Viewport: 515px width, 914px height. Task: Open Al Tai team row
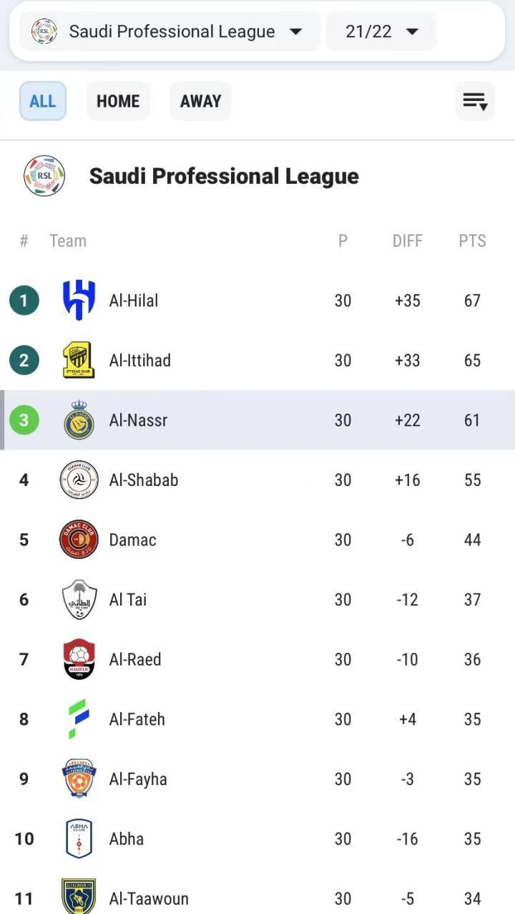point(128,600)
